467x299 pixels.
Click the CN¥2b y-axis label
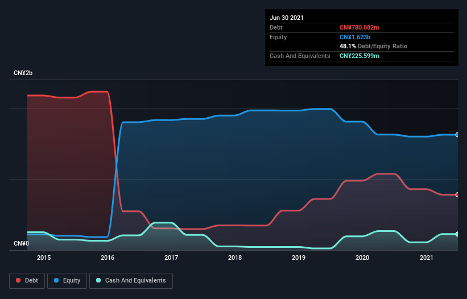[x=23, y=73]
